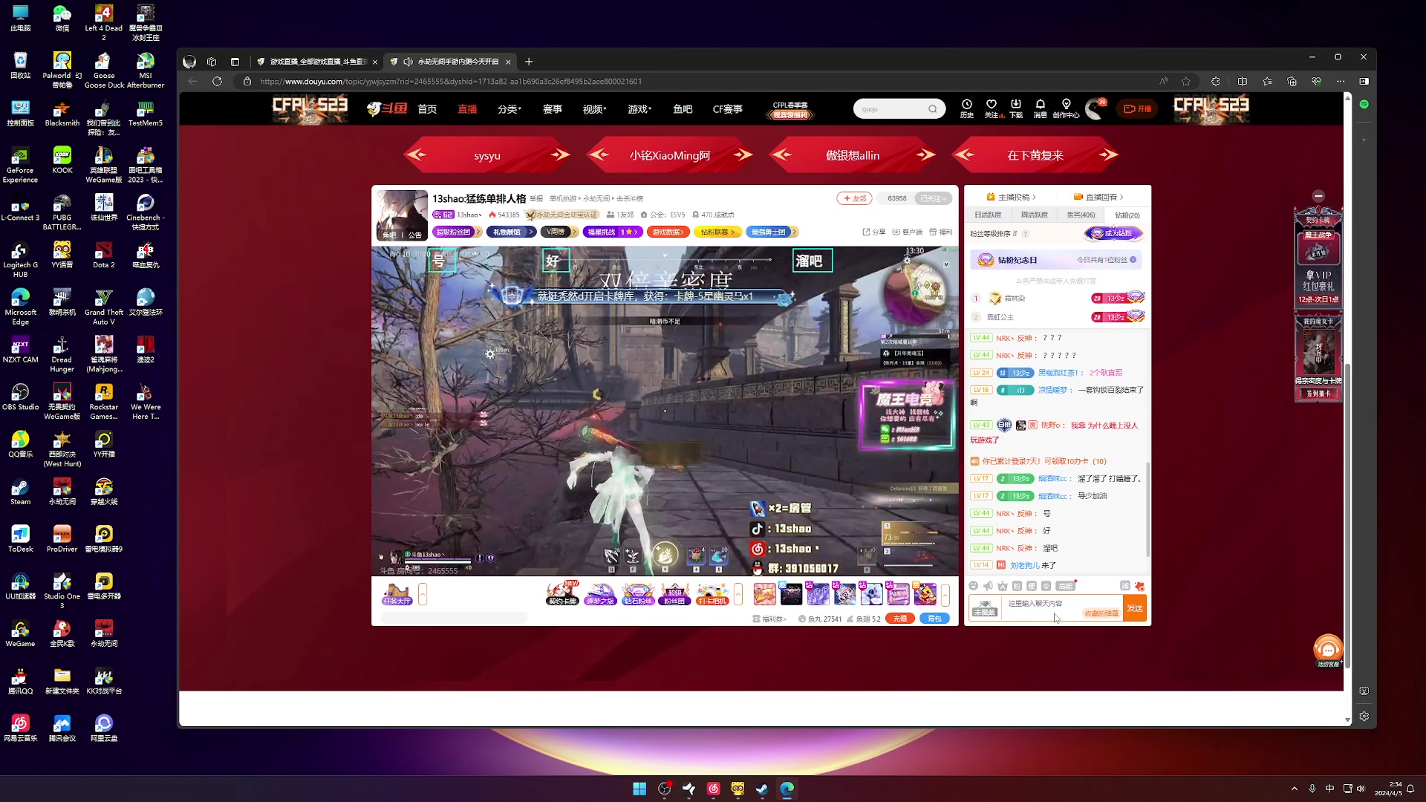The image size is (1426, 802).
Task: Click the user avatar with the 38 badge
Action: pyautogui.click(x=1095, y=109)
